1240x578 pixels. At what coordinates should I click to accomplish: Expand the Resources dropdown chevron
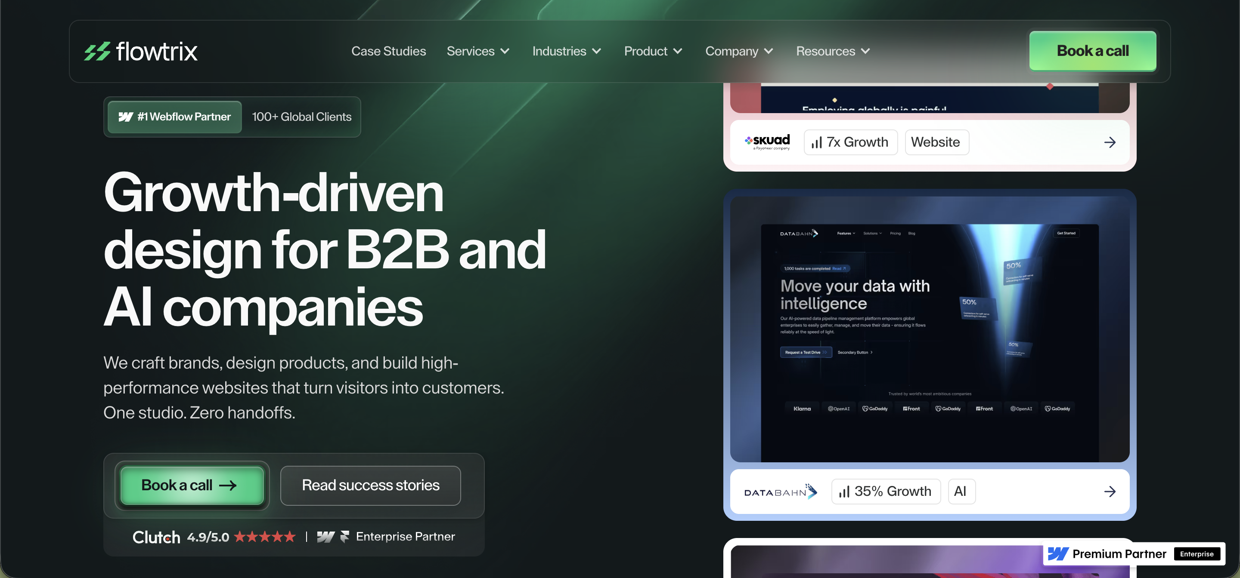(x=865, y=51)
